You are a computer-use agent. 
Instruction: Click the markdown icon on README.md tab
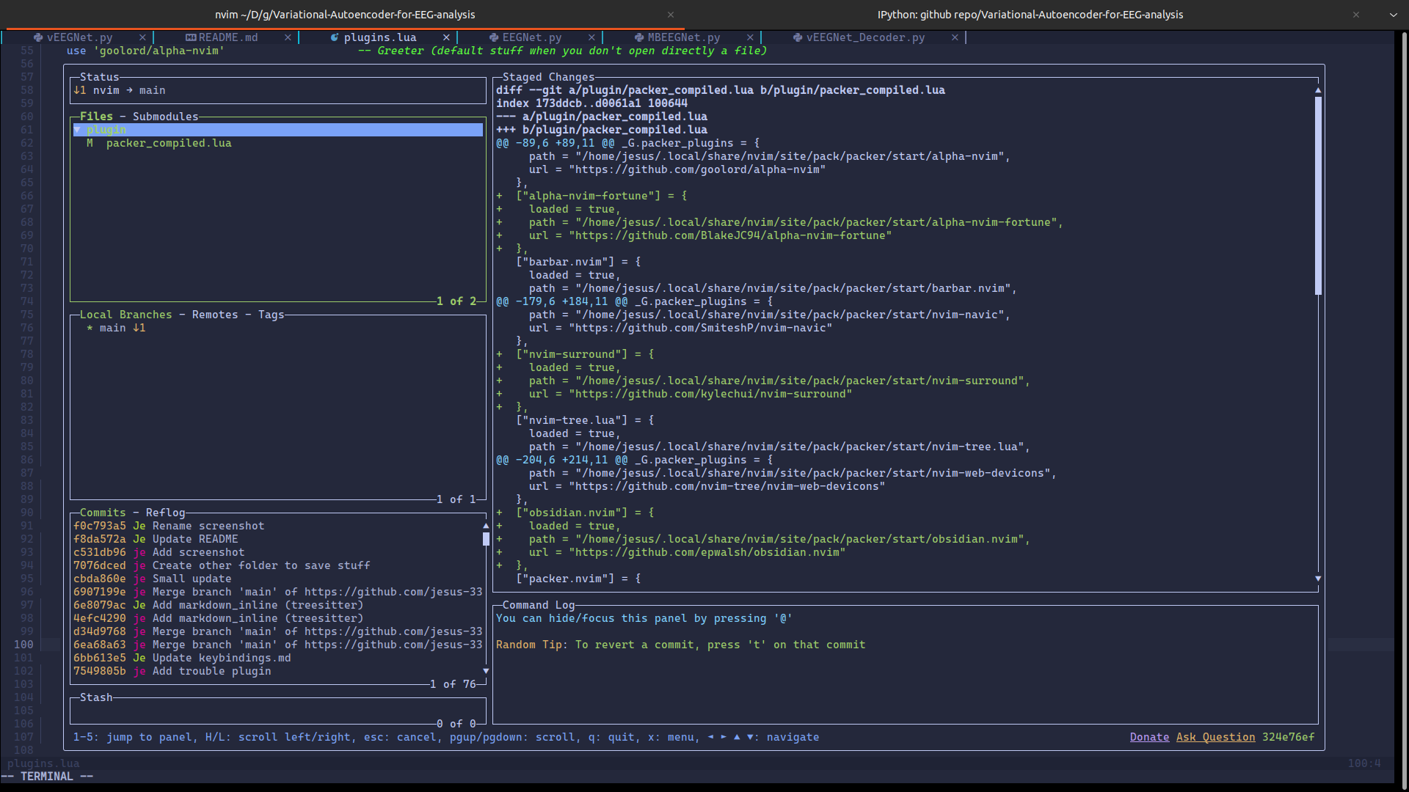pyautogui.click(x=191, y=37)
